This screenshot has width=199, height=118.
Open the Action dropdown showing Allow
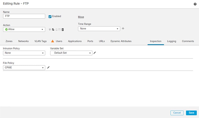tap(24, 29)
